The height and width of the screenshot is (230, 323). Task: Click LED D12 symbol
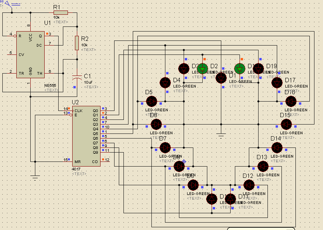point(249,185)
